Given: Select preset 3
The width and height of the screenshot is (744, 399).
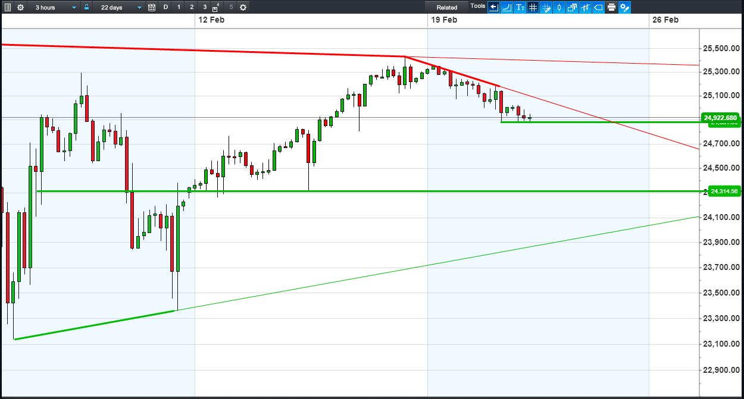Looking at the screenshot, I should point(205,7).
